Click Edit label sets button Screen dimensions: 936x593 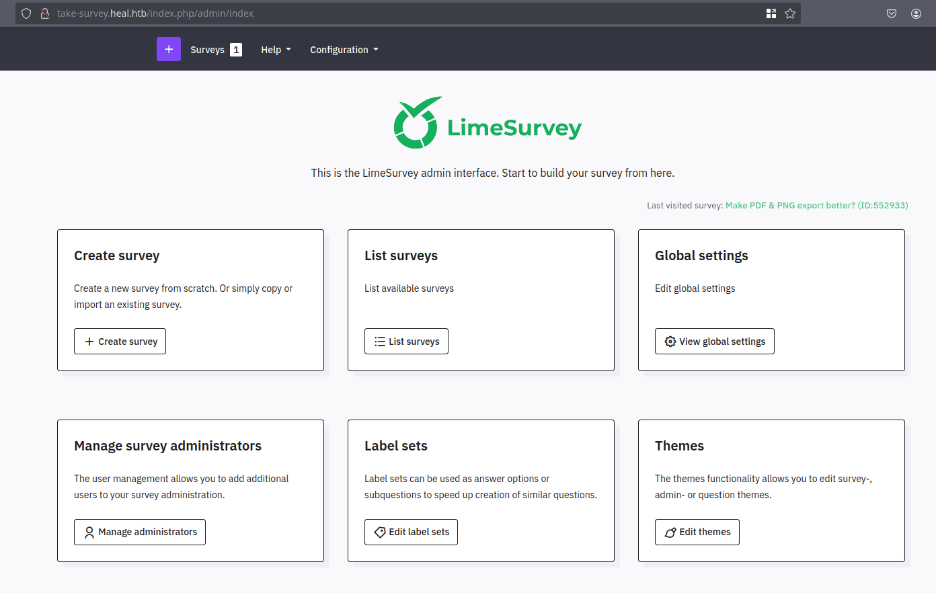coord(411,532)
